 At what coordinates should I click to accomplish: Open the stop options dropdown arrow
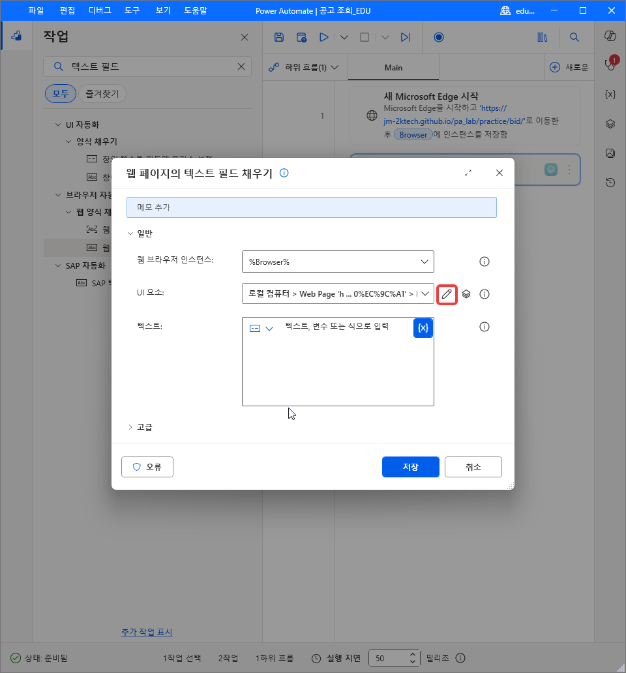tap(385, 37)
